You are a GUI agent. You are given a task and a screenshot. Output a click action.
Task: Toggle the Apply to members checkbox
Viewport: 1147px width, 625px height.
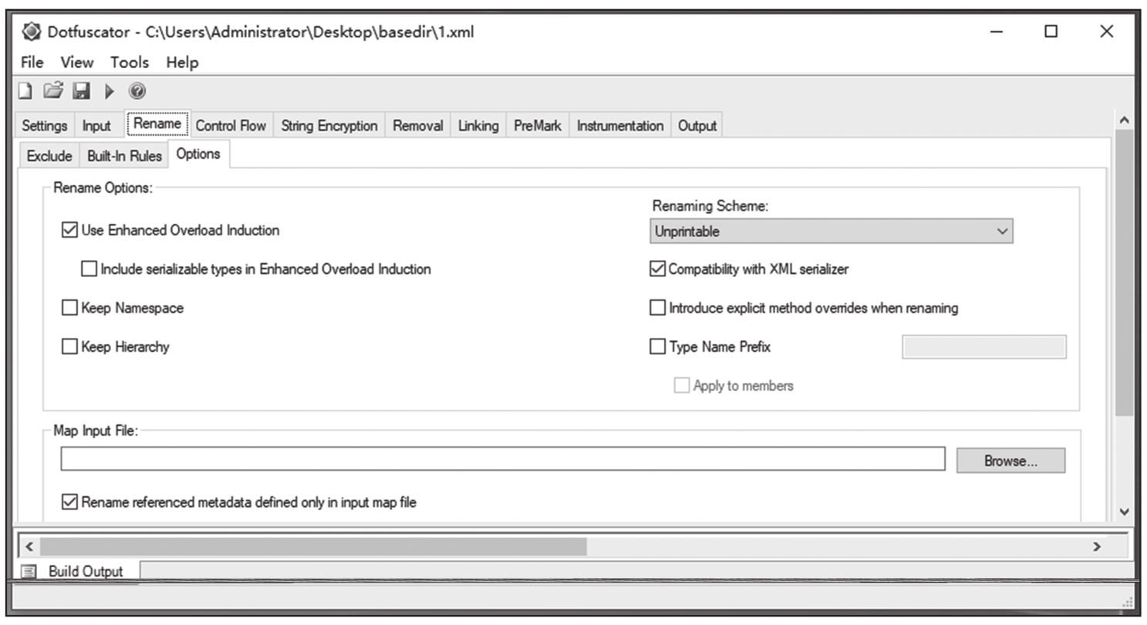coord(682,385)
